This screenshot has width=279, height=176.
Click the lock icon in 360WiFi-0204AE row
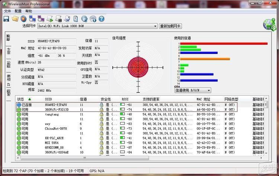coord(102,152)
